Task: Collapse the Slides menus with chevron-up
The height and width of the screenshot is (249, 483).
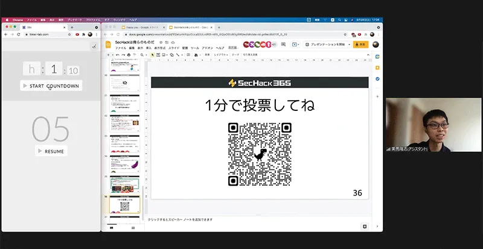Action: tap(368, 55)
